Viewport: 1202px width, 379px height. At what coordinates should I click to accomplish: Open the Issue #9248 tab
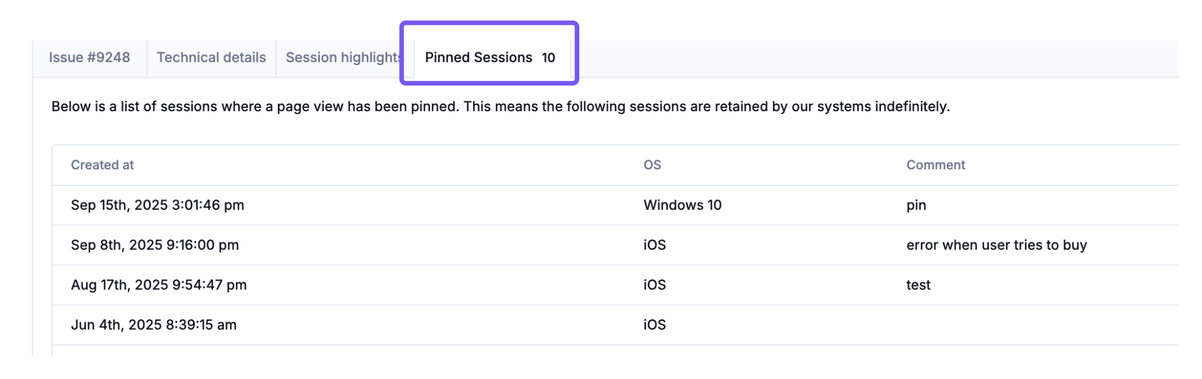point(89,57)
